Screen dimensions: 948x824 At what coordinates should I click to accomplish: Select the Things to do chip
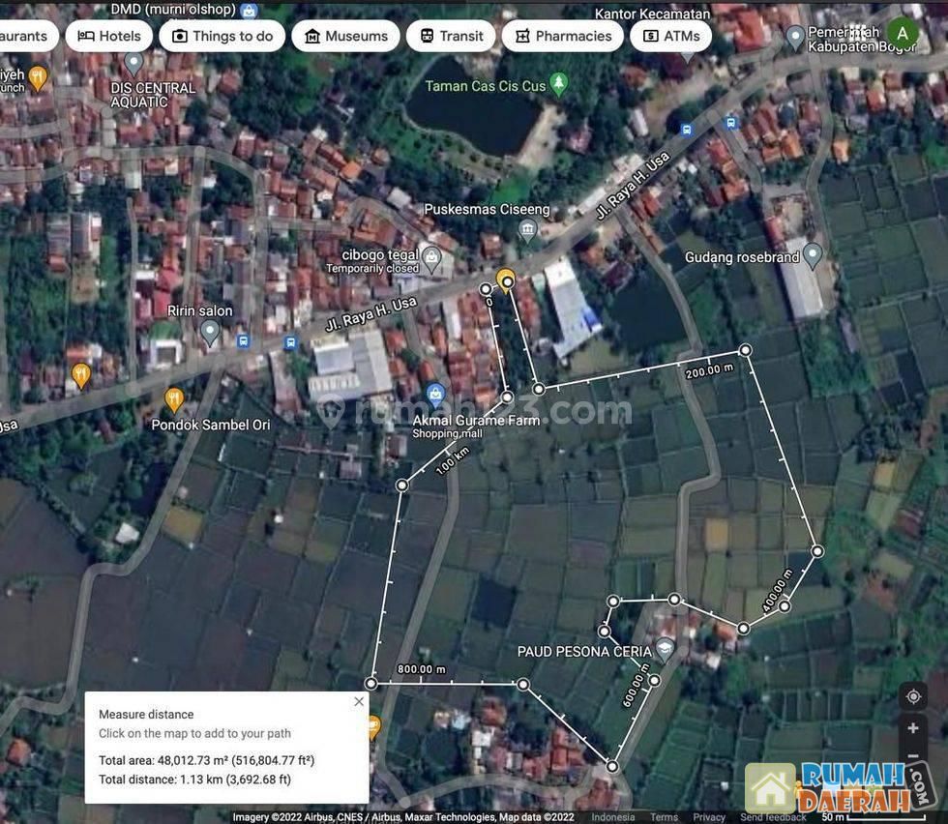[x=222, y=36]
